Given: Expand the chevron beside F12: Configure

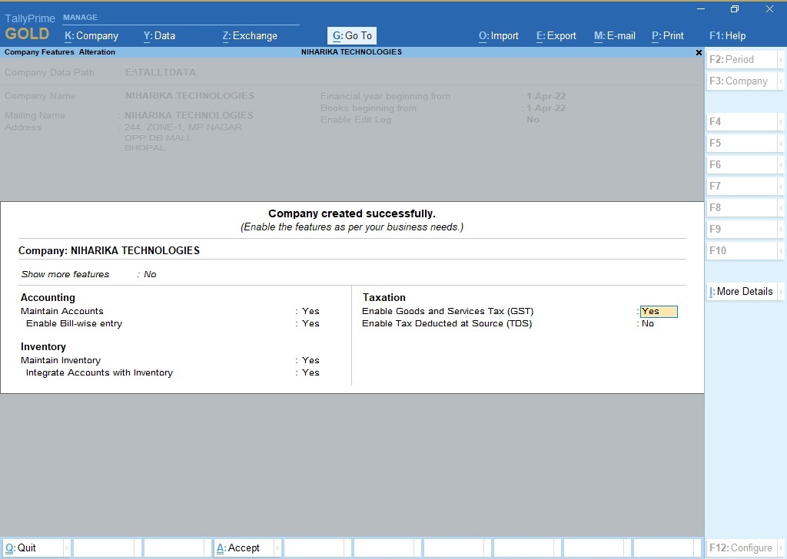Looking at the screenshot, I should click(x=781, y=548).
